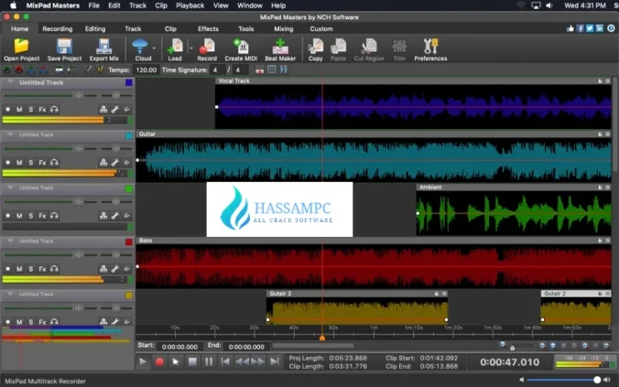This screenshot has height=387, width=619.
Task: Click the Export Mix icon
Action: [103, 46]
